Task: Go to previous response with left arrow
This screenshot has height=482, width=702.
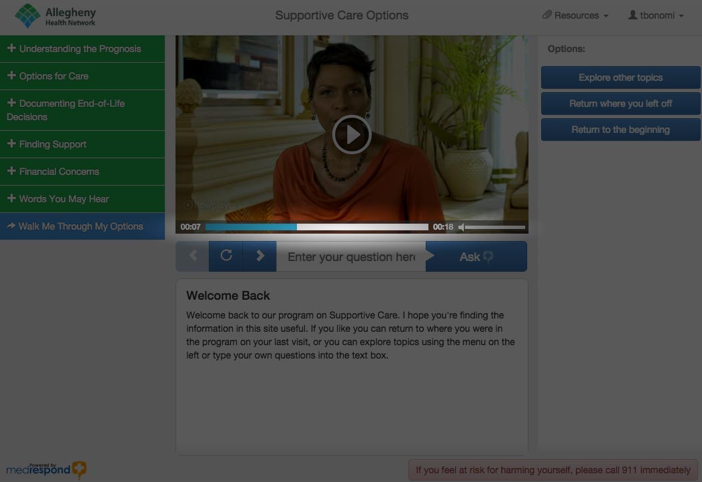Action: pos(193,256)
